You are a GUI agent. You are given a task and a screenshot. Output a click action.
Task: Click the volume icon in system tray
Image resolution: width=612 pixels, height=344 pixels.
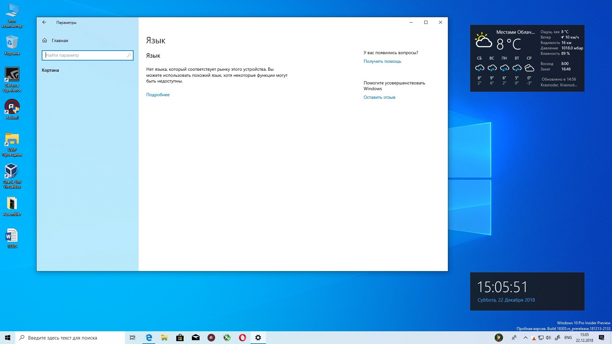click(548, 338)
